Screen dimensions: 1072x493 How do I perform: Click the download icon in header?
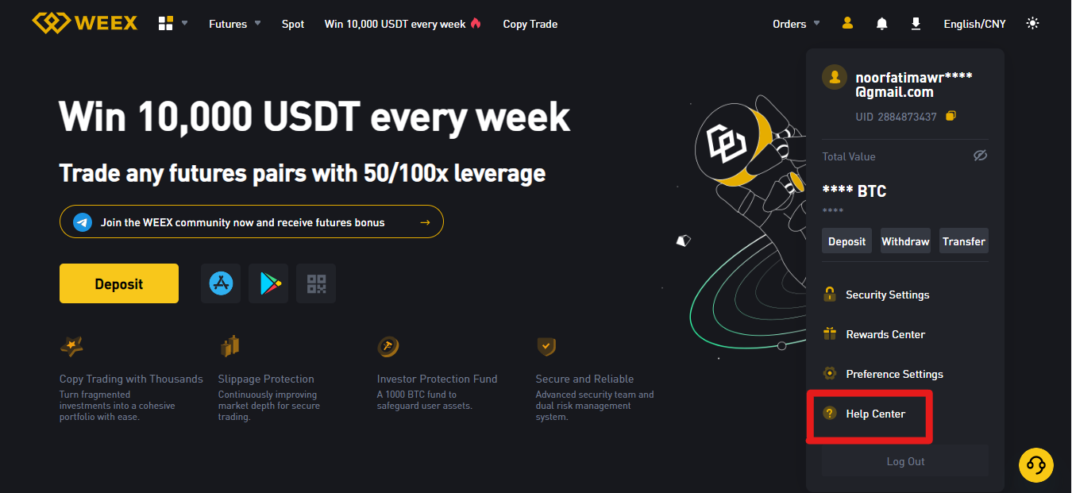tap(916, 24)
